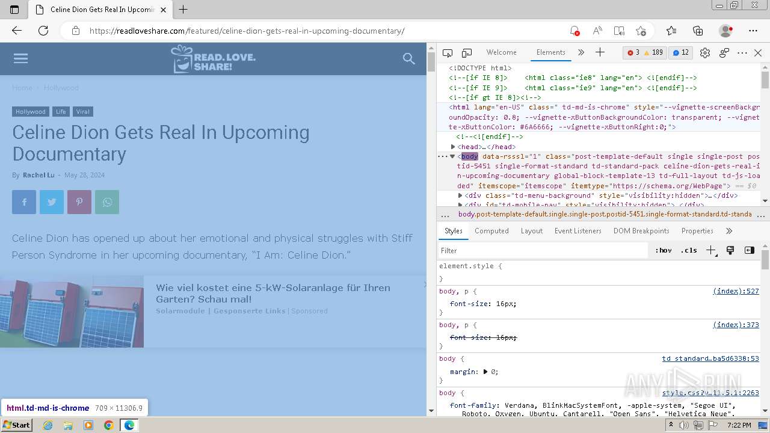Expand the head element node
This screenshot has width=770, height=433.
click(454, 147)
